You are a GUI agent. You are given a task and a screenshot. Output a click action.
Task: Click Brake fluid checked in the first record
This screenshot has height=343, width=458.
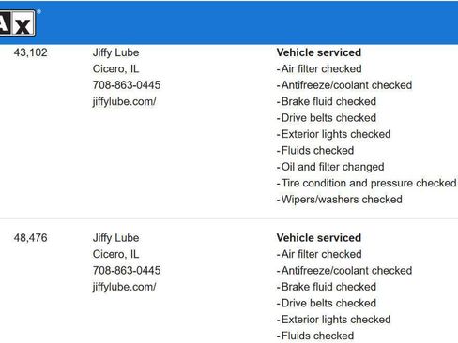[327, 101]
